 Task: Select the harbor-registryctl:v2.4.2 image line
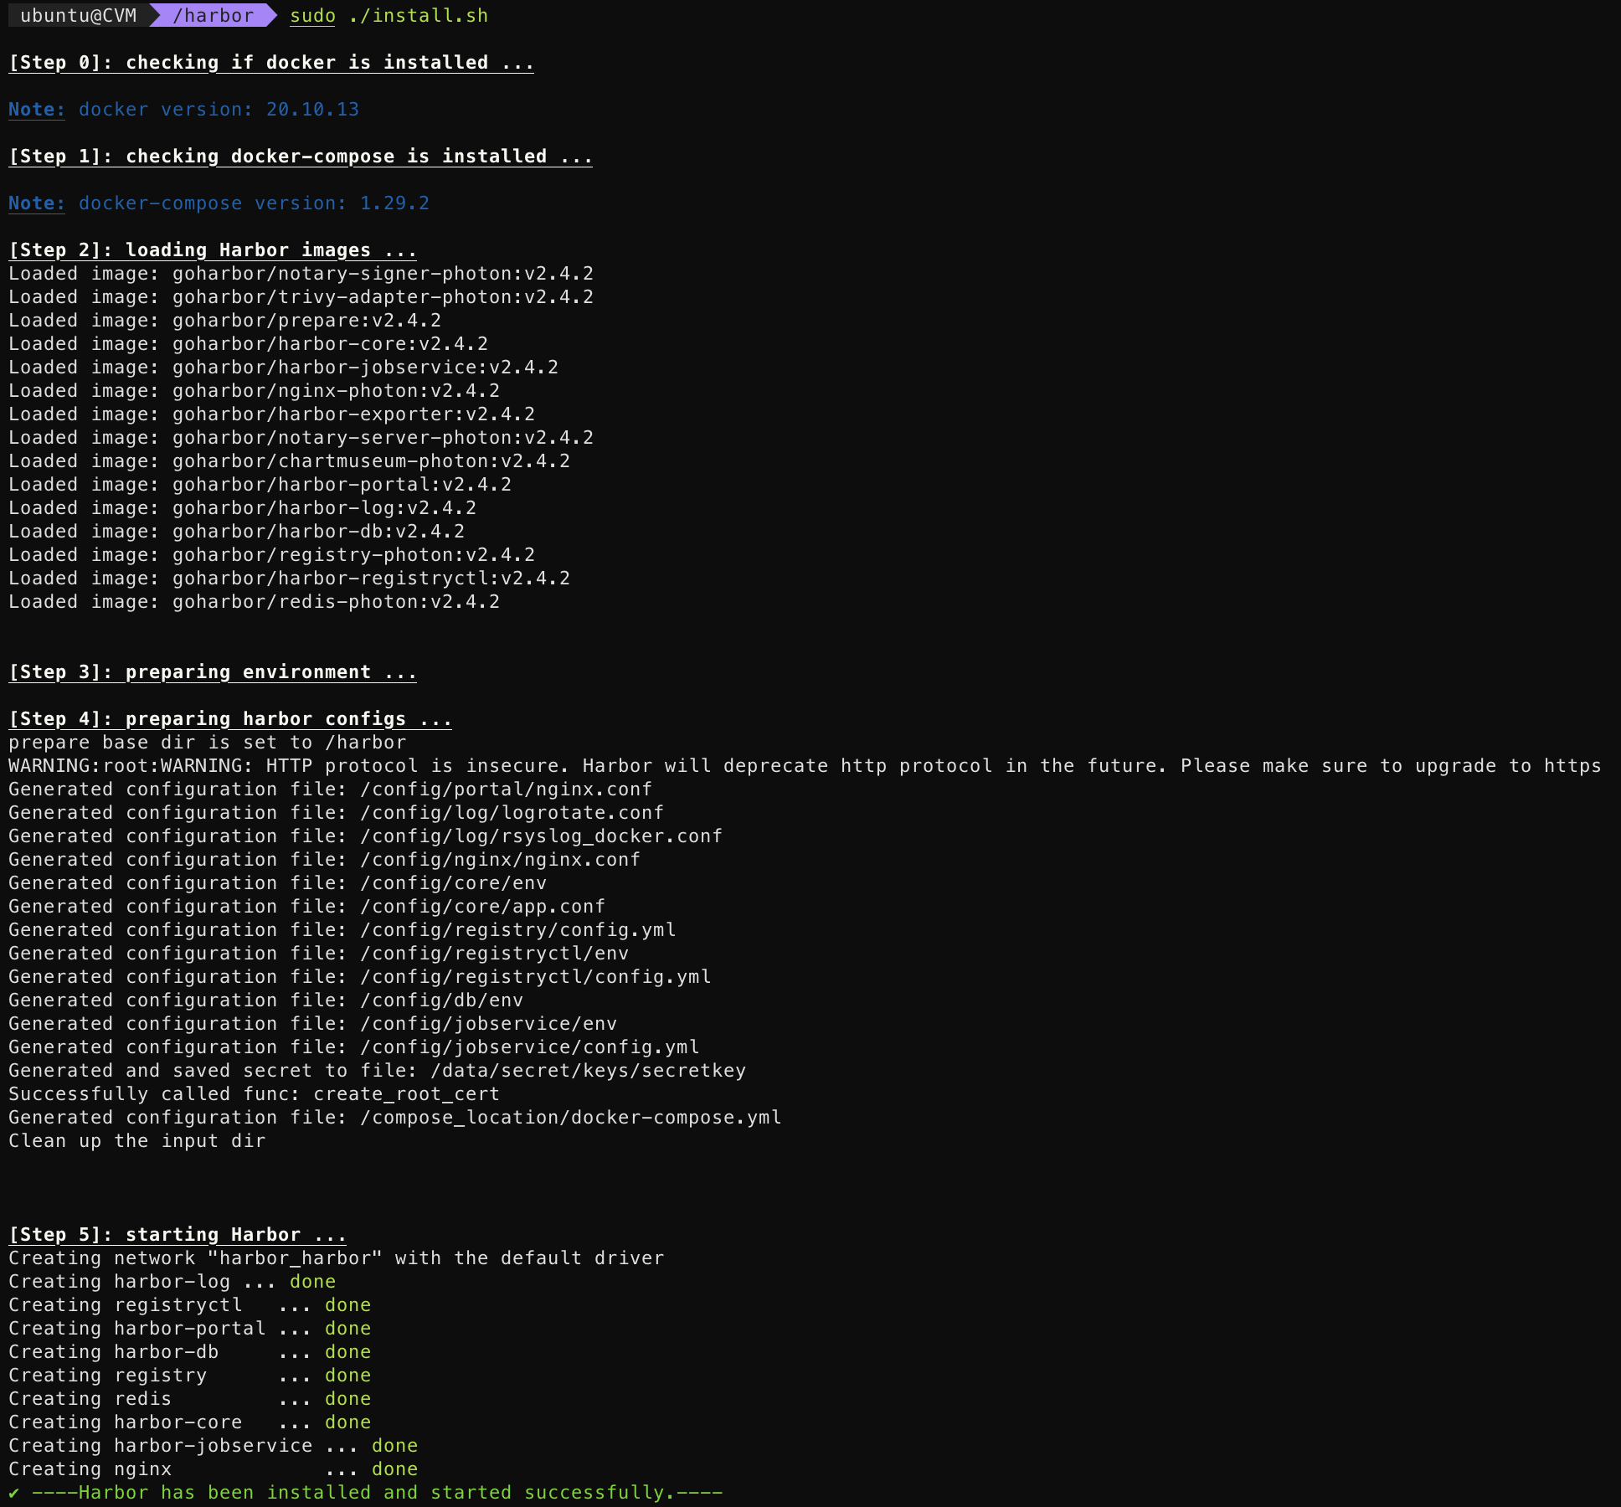click(290, 579)
